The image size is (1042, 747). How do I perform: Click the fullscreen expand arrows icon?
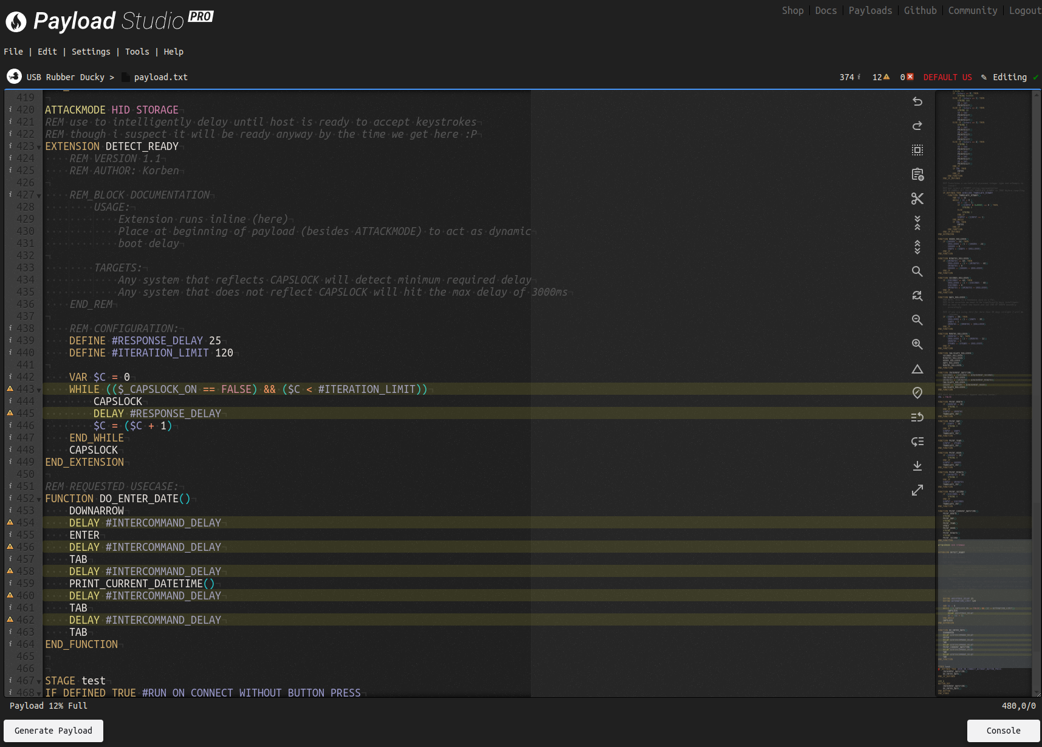tap(917, 490)
